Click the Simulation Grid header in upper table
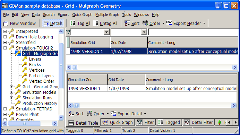 coord(90,43)
